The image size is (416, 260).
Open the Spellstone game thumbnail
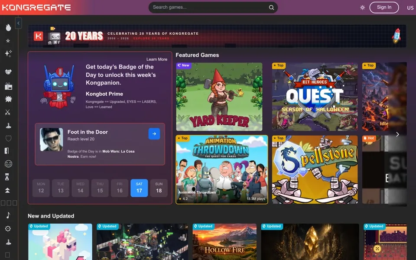[315, 169]
